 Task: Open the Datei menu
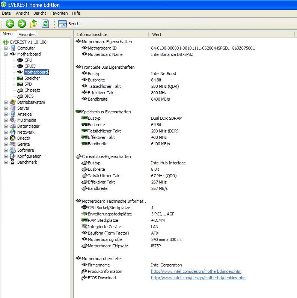pyautogui.click(x=7, y=13)
